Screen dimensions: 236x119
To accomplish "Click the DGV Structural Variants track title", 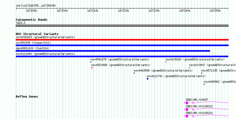I will tap(37, 34).
